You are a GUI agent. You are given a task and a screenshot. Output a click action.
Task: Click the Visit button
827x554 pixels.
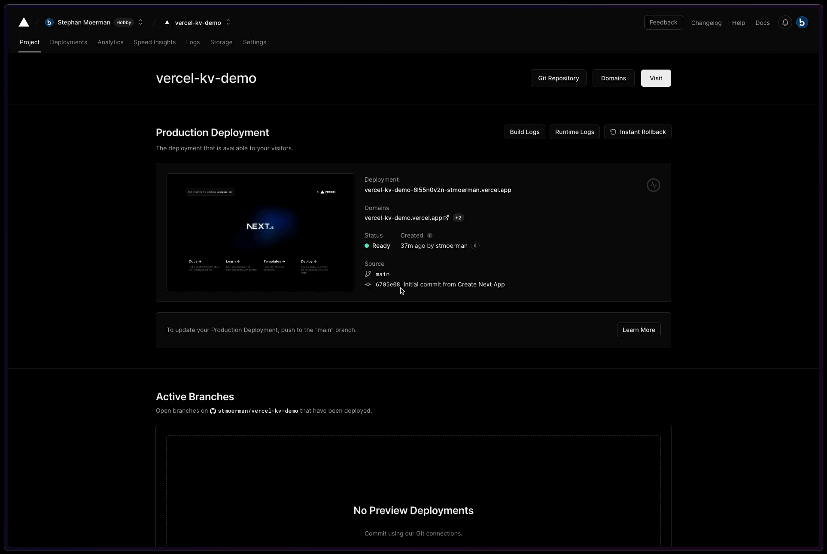coord(656,78)
